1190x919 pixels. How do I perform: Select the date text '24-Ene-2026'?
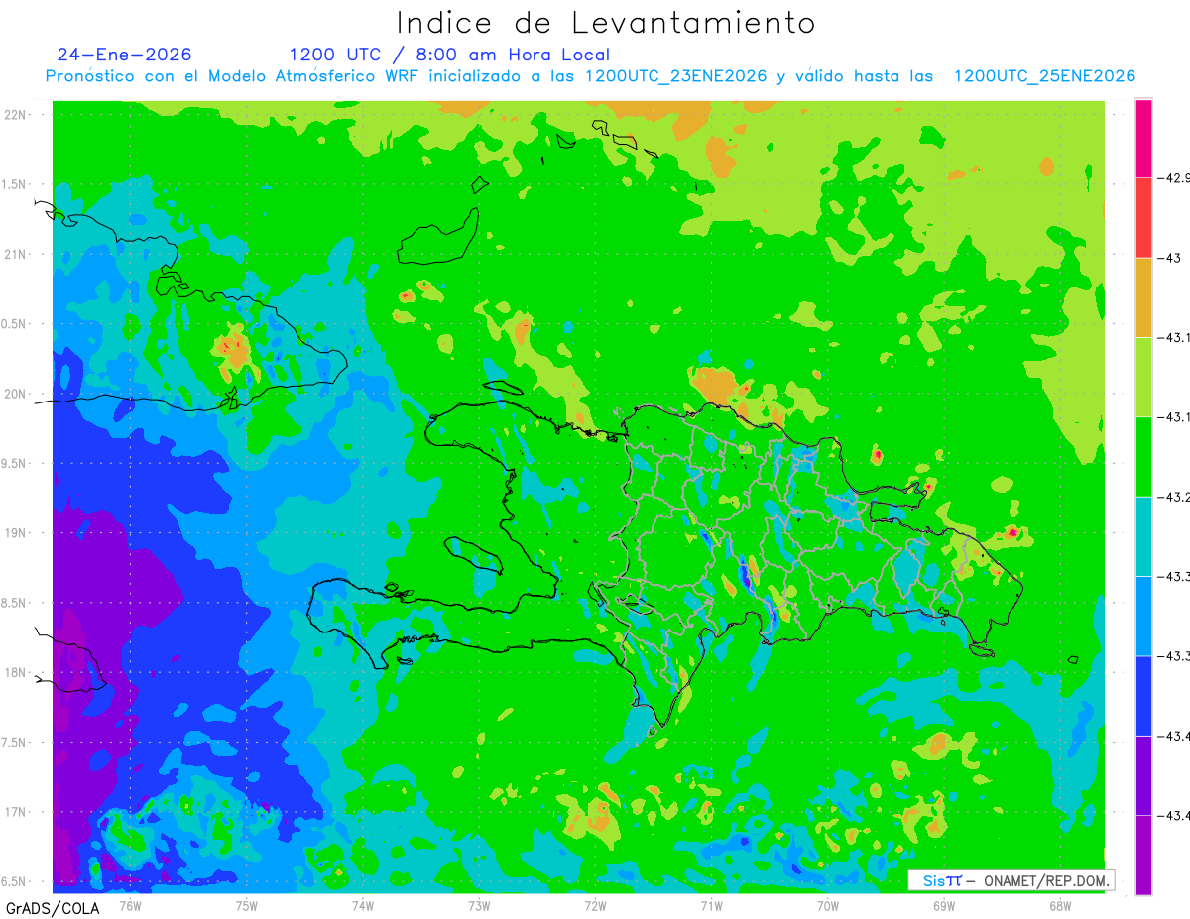pos(125,55)
